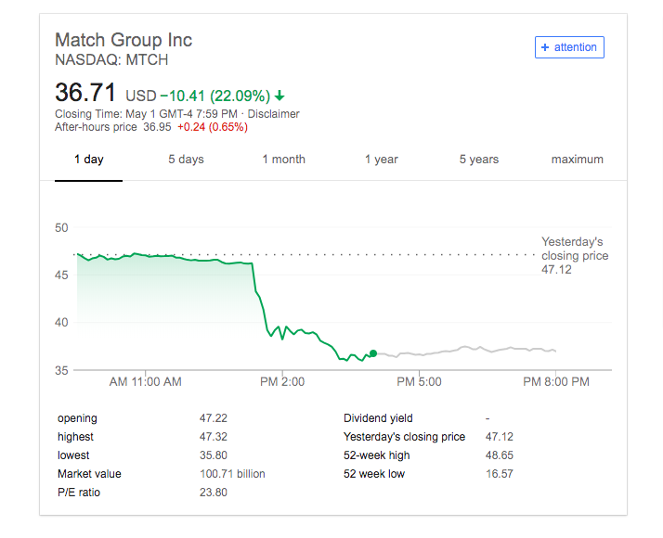View the 5 years chart tab
663x538 pixels.
pyautogui.click(x=479, y=160)
